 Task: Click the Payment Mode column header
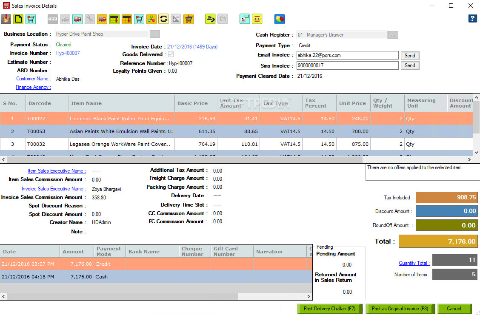[x=110, y=251]
